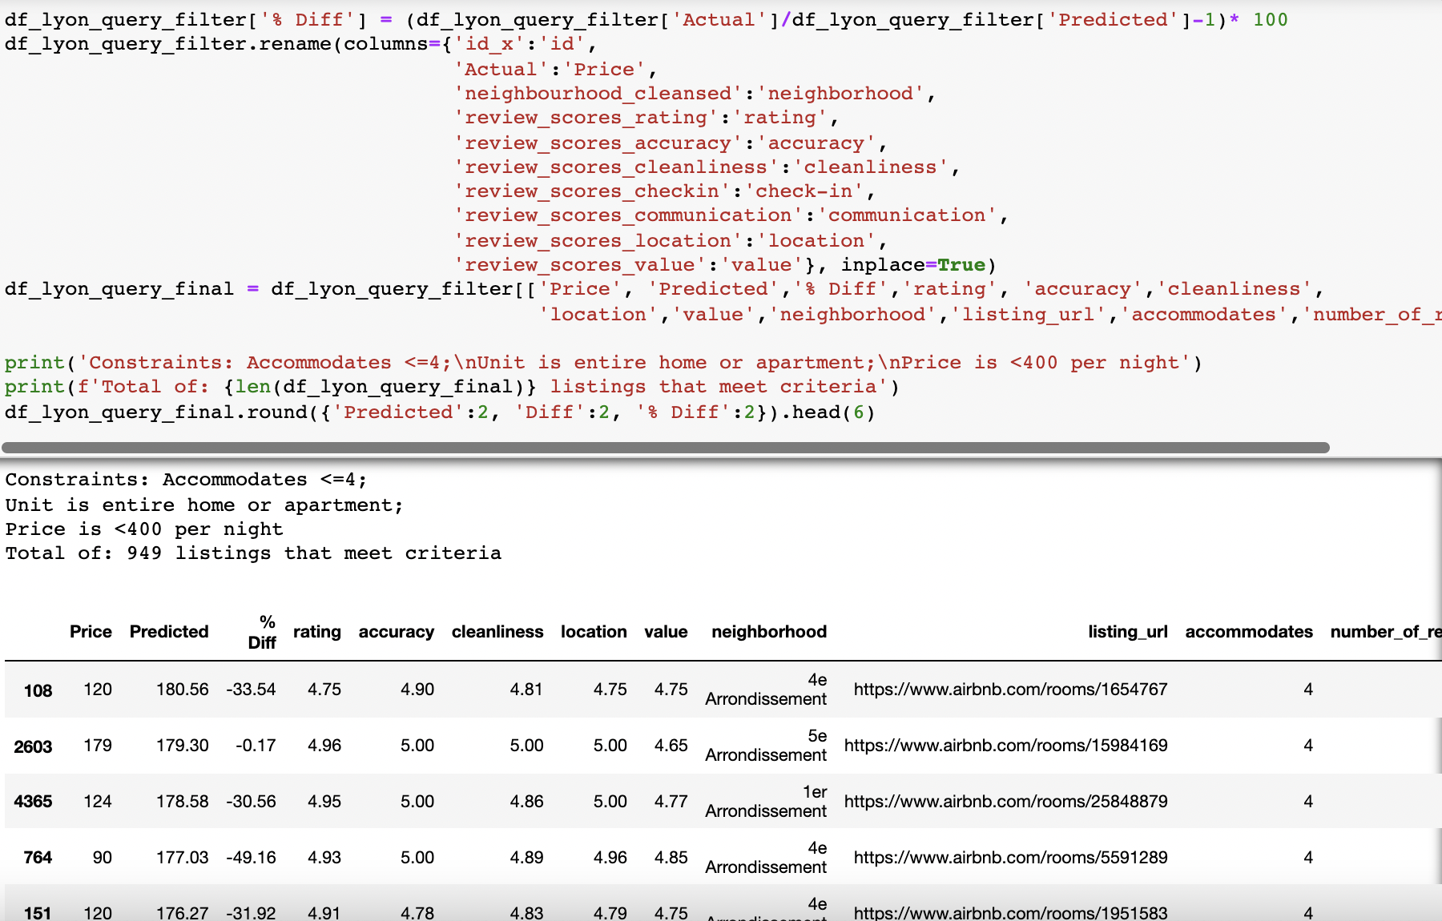1442x921 pixels.
Task: Open listing URL rooms/25848879
Action: point(1005,802)
